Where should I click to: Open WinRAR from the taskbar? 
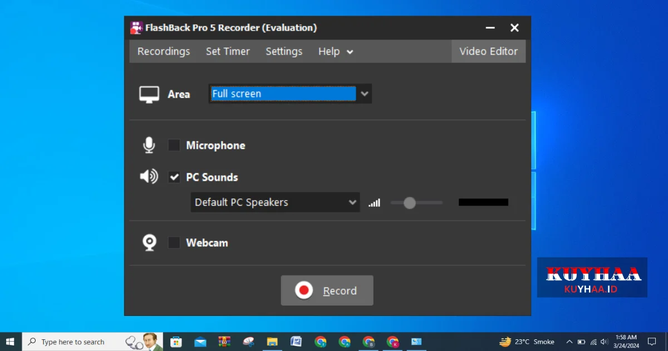(224, 342)
